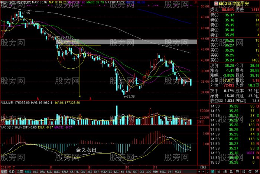The height and width of the screenshot is (174, 260).
Task: Click the L marker icon beside 601318
Action: pos(216,3)
